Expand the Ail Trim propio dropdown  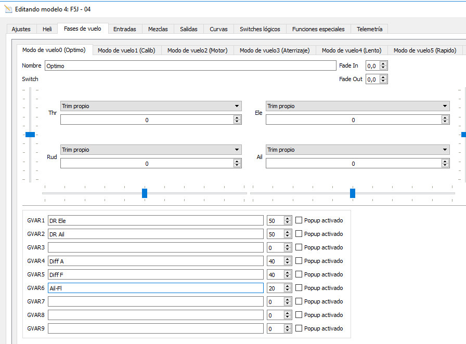tap(357, 150)
